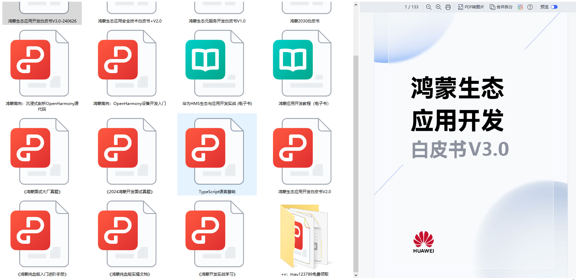Select TypeScript语言基础 PDF file
This screenshot has height=280, width=576.
217,155
